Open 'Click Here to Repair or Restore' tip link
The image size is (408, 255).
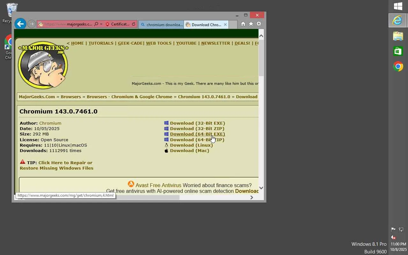point(56,165)
